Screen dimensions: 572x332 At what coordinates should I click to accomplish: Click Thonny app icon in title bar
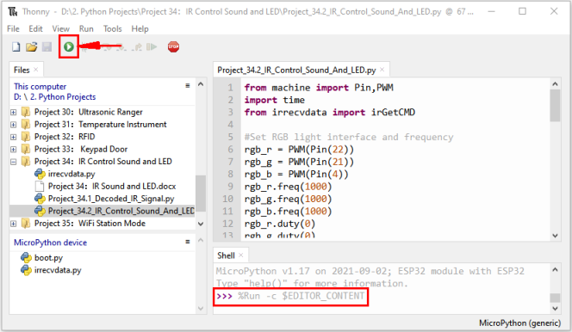coord(12,12)
